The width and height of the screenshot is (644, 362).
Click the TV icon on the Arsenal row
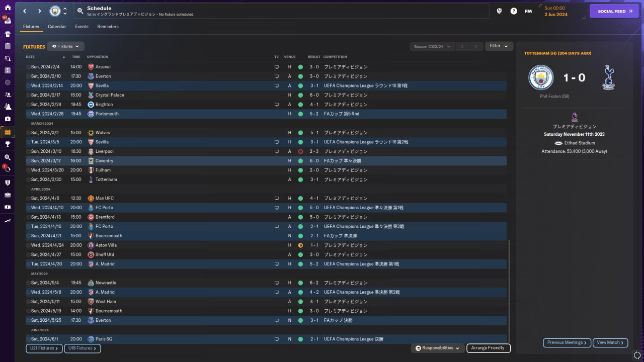[x=276, y=67]
